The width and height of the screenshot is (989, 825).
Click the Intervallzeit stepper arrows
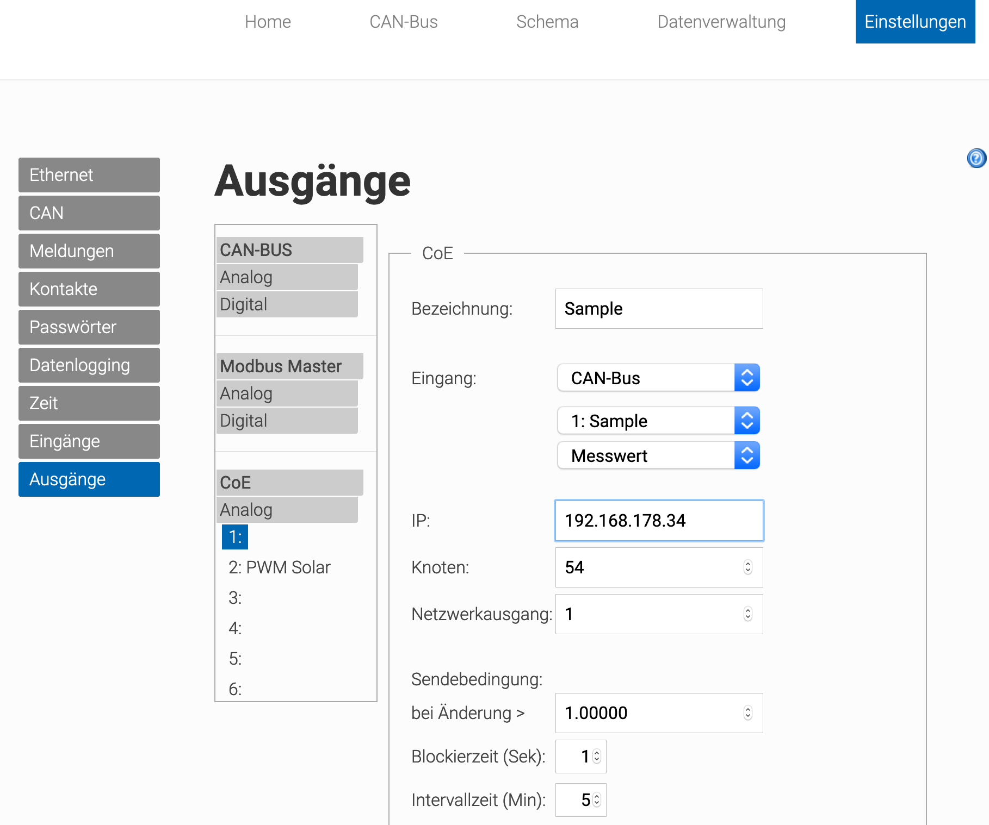click(x=597, y=800)
